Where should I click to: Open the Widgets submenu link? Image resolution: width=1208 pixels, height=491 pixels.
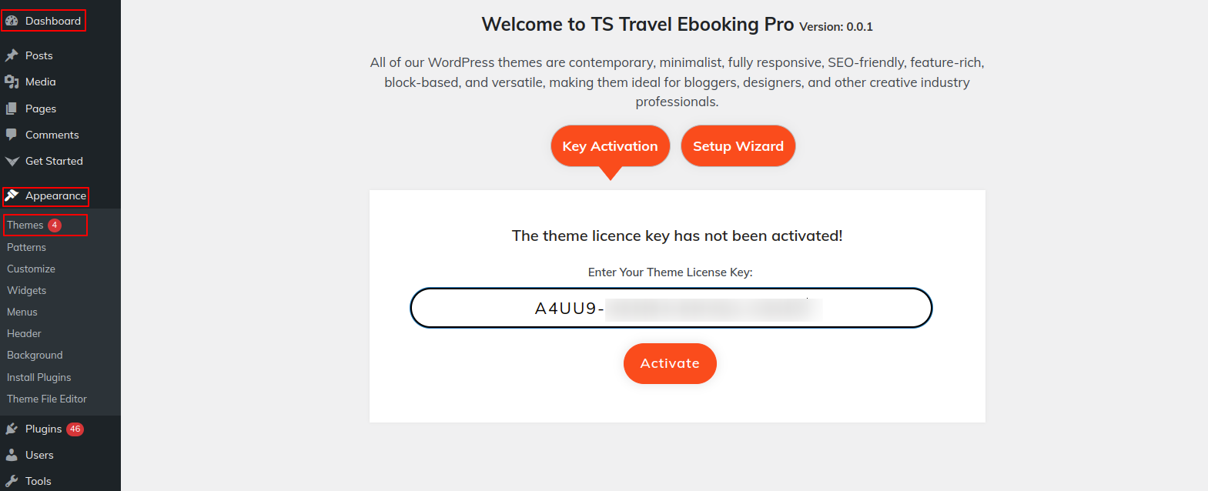[x=27, y=290]
